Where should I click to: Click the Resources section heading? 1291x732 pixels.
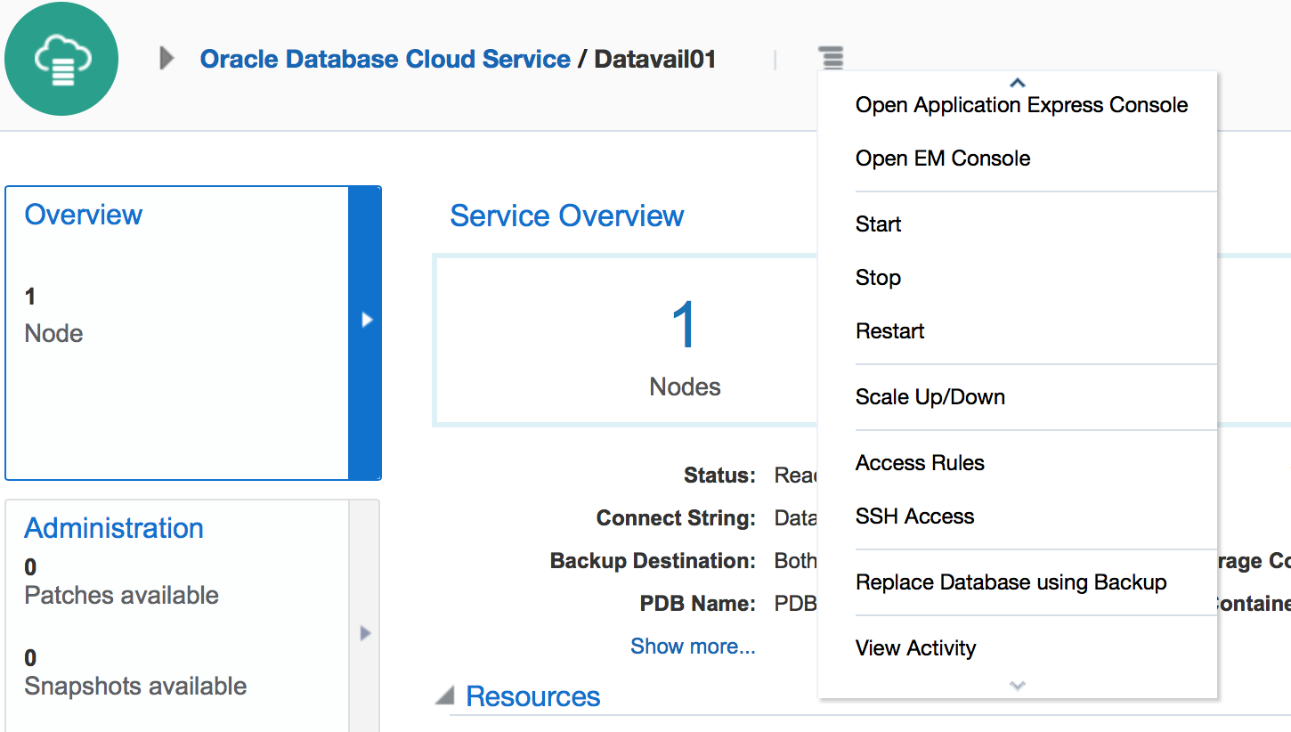[532, 696]
